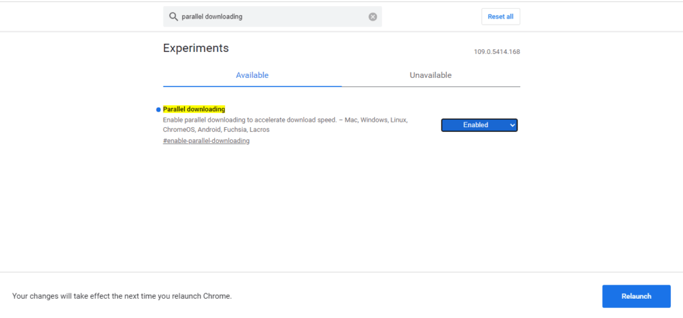Screen dimensions: 683x318
Task: Click the blue underline beneath Available tab
Action: click(x=252, y=86)
